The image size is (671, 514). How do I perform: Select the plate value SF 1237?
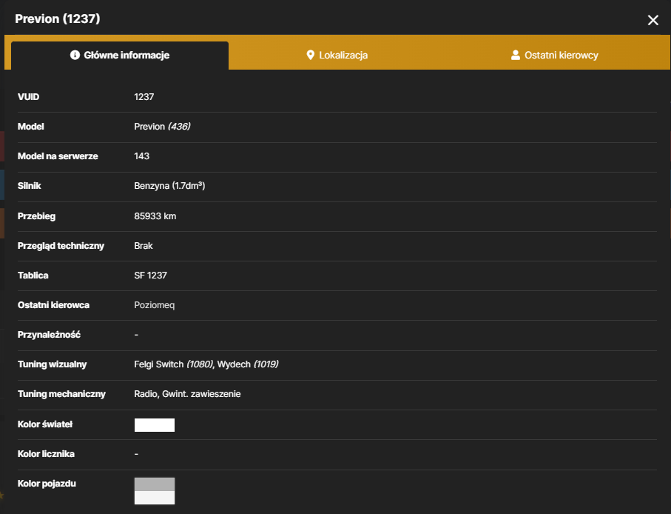click(x=150, y=276)
